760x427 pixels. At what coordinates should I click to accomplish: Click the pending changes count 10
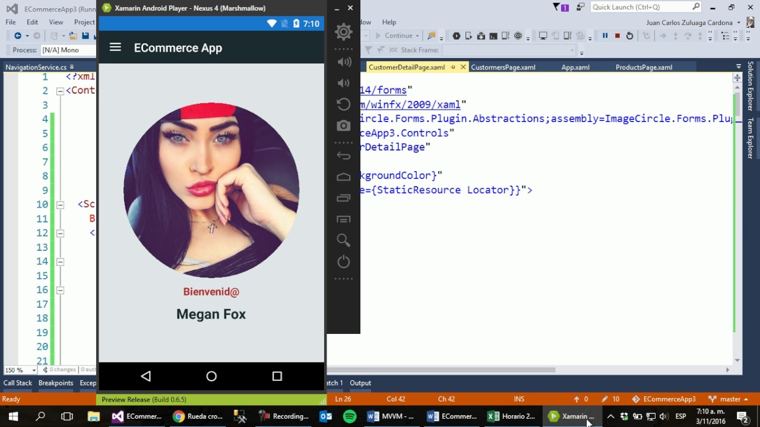coord(610,399)
